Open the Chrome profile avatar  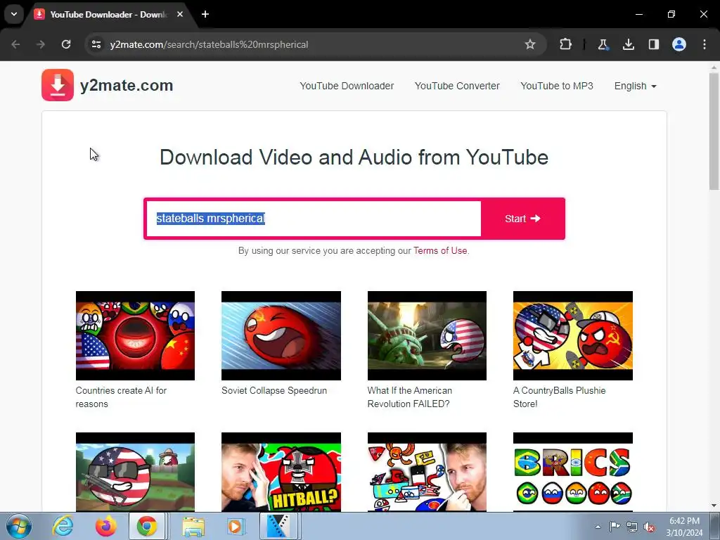(x=679, y=44)
